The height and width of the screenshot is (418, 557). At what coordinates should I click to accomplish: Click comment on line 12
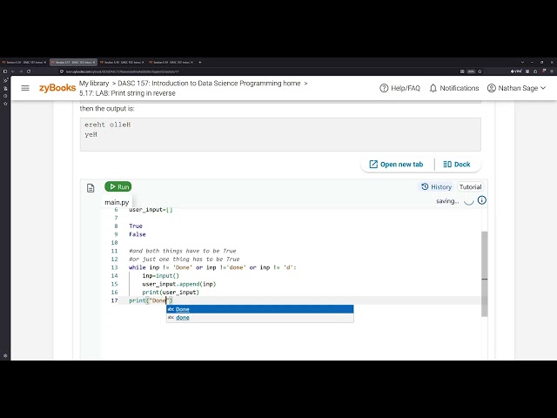coord(185,260)
